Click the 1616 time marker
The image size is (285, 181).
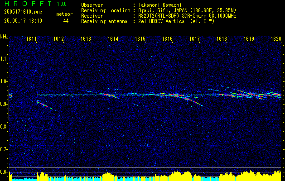[x=167, y=39]
